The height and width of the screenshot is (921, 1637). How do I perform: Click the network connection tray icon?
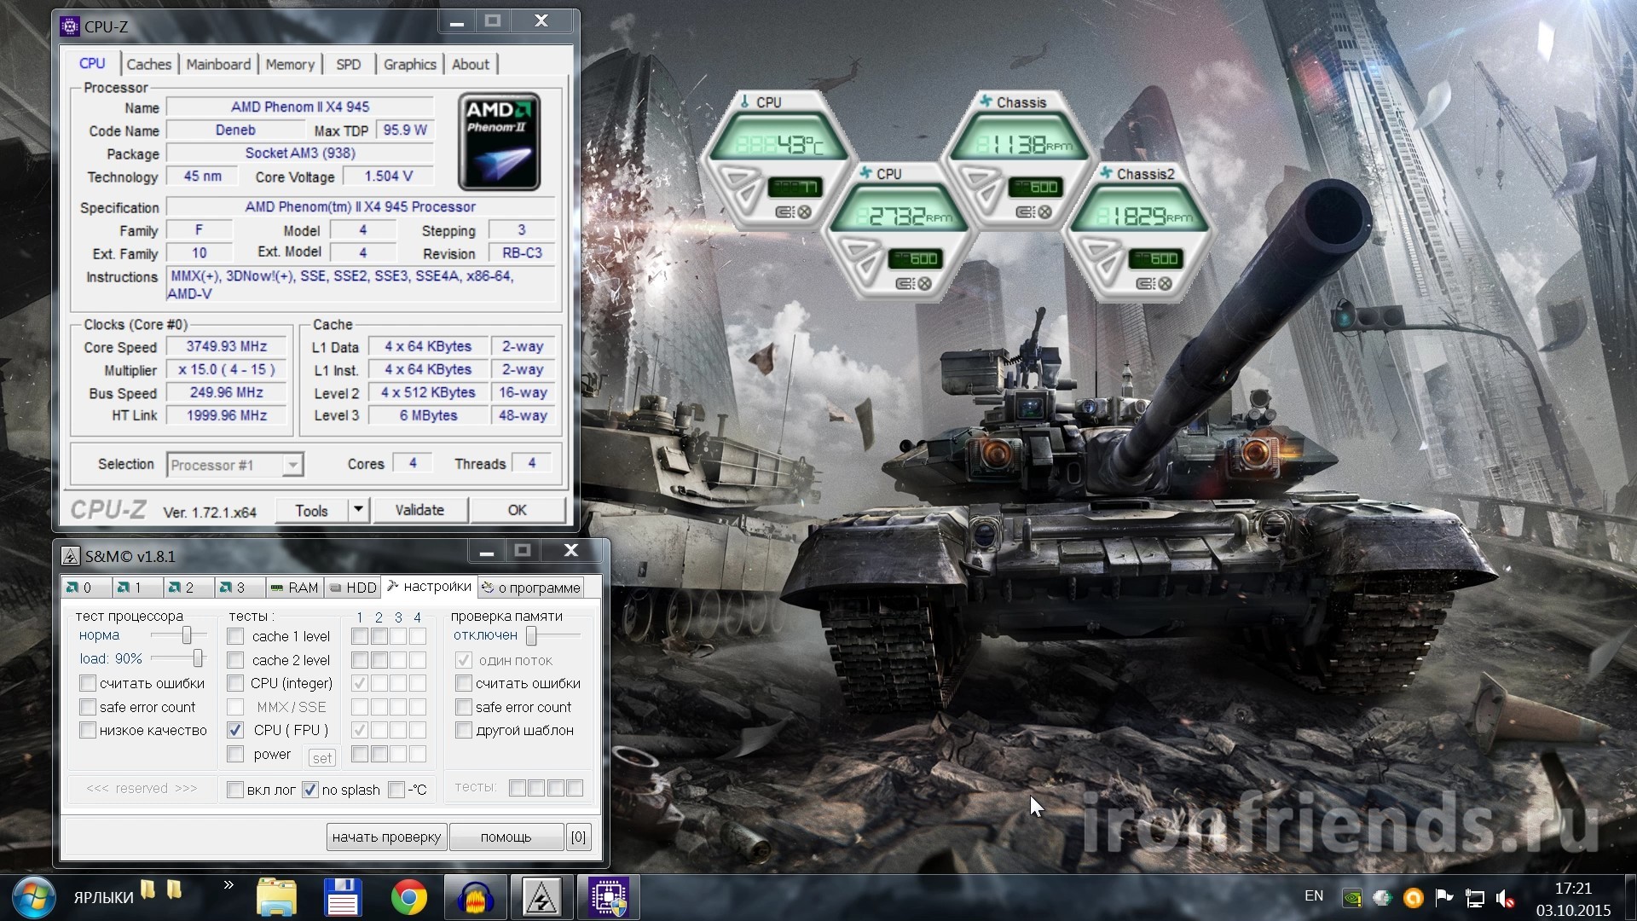[1474, 898]
